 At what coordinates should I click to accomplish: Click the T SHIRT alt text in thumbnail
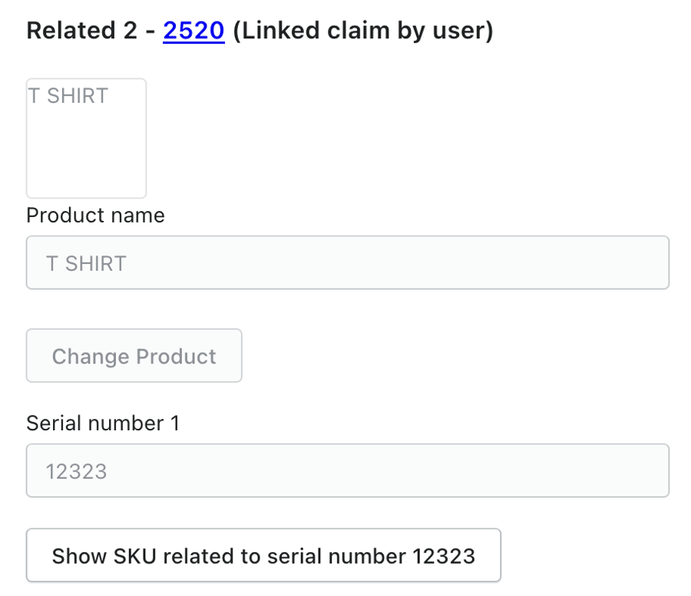(68, 96)
